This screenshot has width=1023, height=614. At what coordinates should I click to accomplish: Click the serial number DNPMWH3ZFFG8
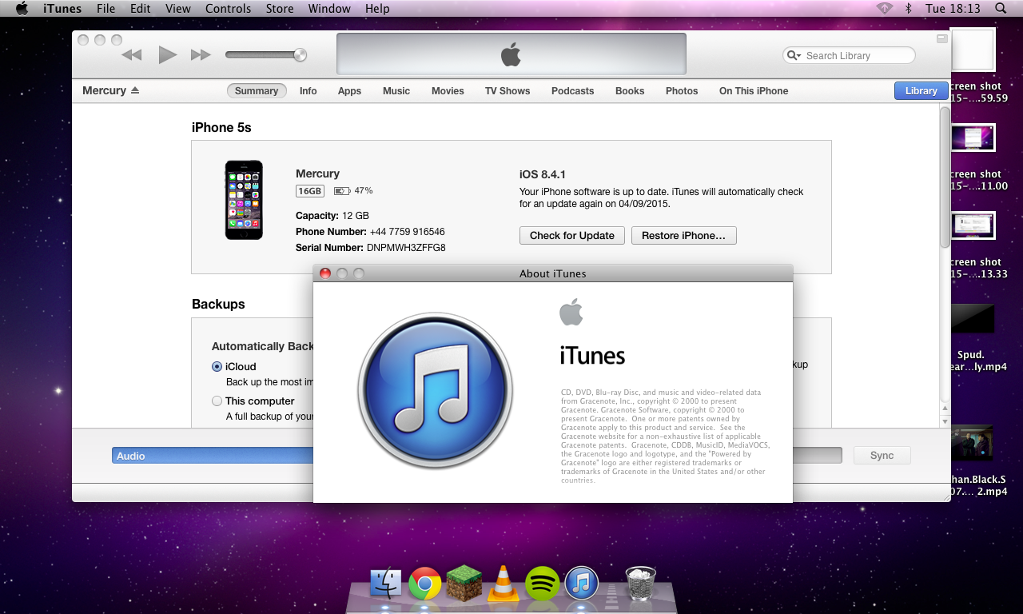[x=406, y=248]
